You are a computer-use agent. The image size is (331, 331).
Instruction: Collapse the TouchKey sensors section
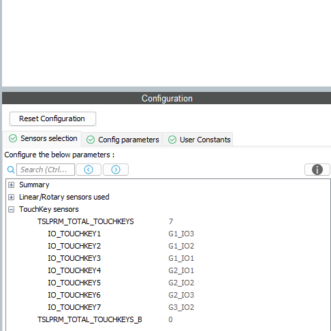[x=11, y=210]
